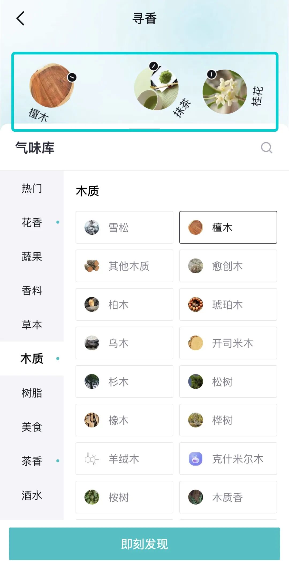This screenshot has height=572, width=289.
Task: Tap the 抹茶 image bubble
Action: (x=156, y=88)
